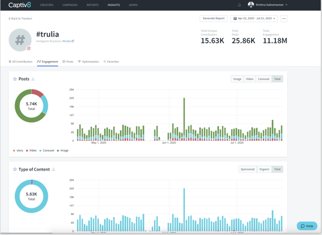Viewport: 322px width, 235px height.
Task: Click the Type of Content donut 5.83K
Action: click(x=32, y=196)
